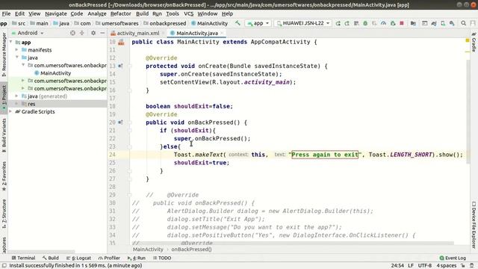Collapse the java folder node

coord(17,58)
